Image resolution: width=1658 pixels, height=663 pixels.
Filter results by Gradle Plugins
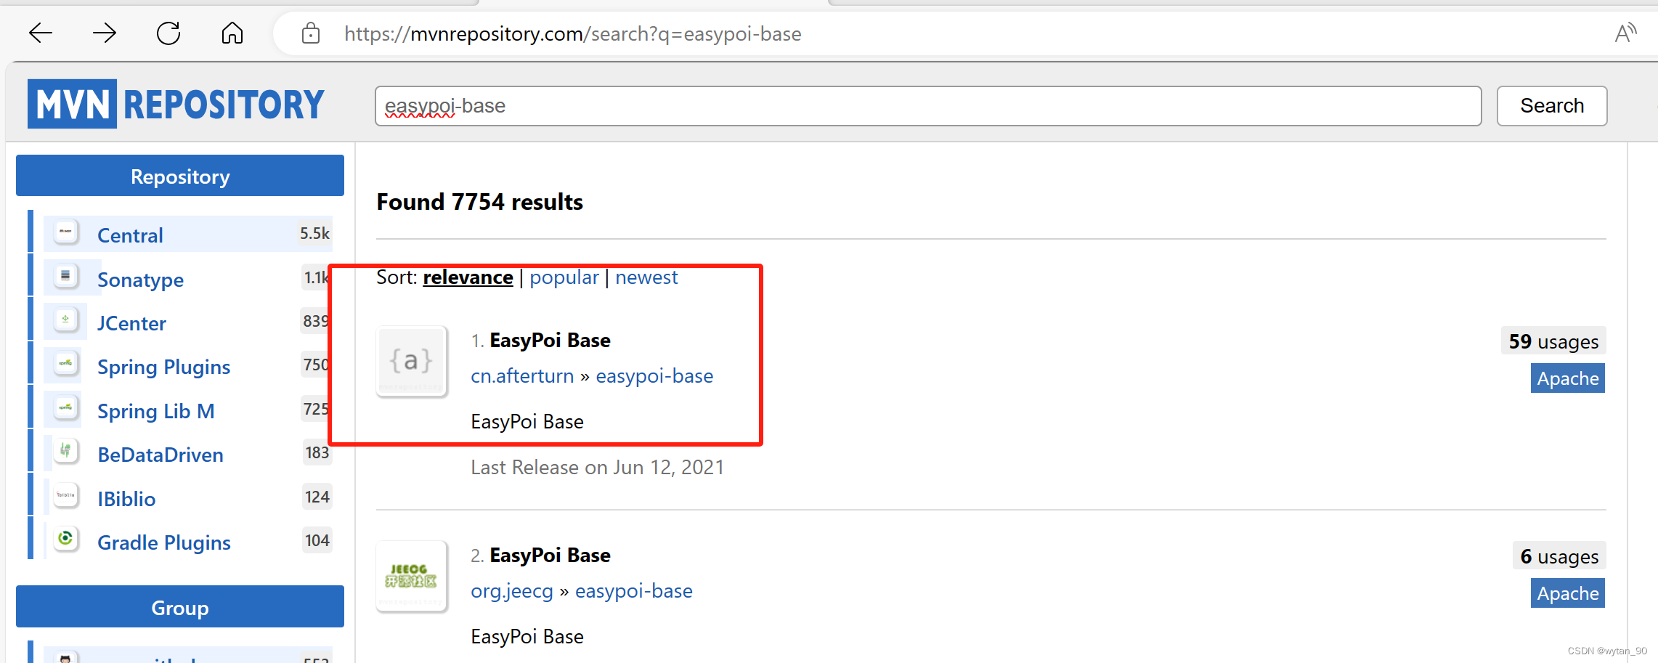click(x=164, y=542)
